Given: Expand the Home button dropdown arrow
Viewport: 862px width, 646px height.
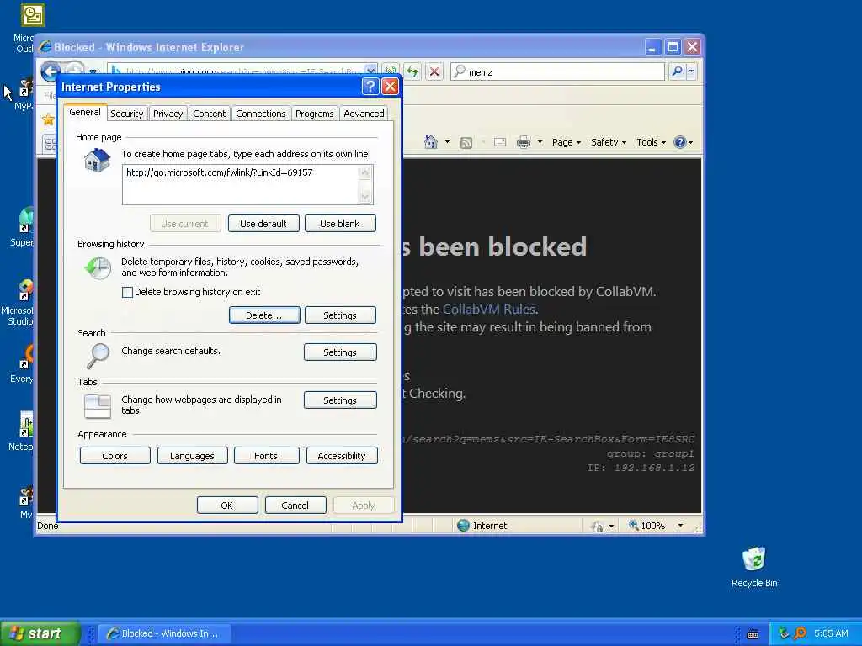Looking at the screenshot, I should pos(447,142).
